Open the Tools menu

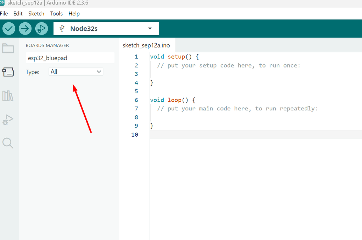[x=56, y=14]
